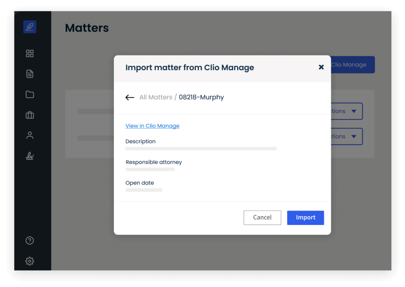Open the contacts person icon
Image resolution: width=405 pixels, height=287 pixels.
click(29, 135)
